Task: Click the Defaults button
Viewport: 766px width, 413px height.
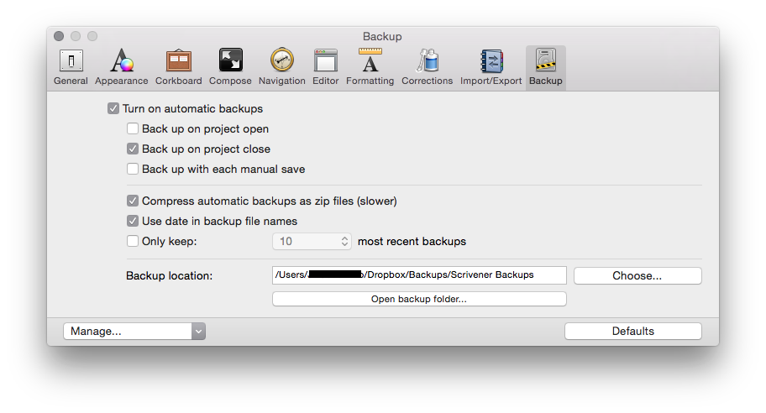Action: coord(633,331)
